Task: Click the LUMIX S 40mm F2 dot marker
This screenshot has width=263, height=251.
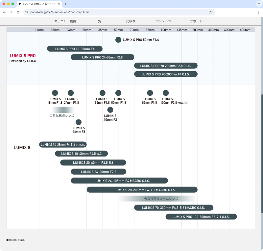Action: coord(110,110)
